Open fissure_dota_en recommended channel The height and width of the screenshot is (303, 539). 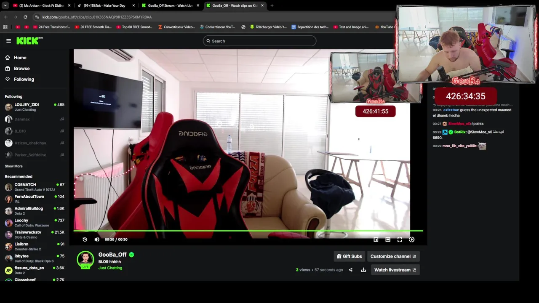point(35,270)
